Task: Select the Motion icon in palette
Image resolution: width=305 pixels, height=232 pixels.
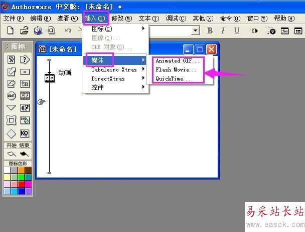Action: (x=11, y=72)
